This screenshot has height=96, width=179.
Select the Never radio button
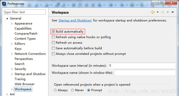coord(72,90)
